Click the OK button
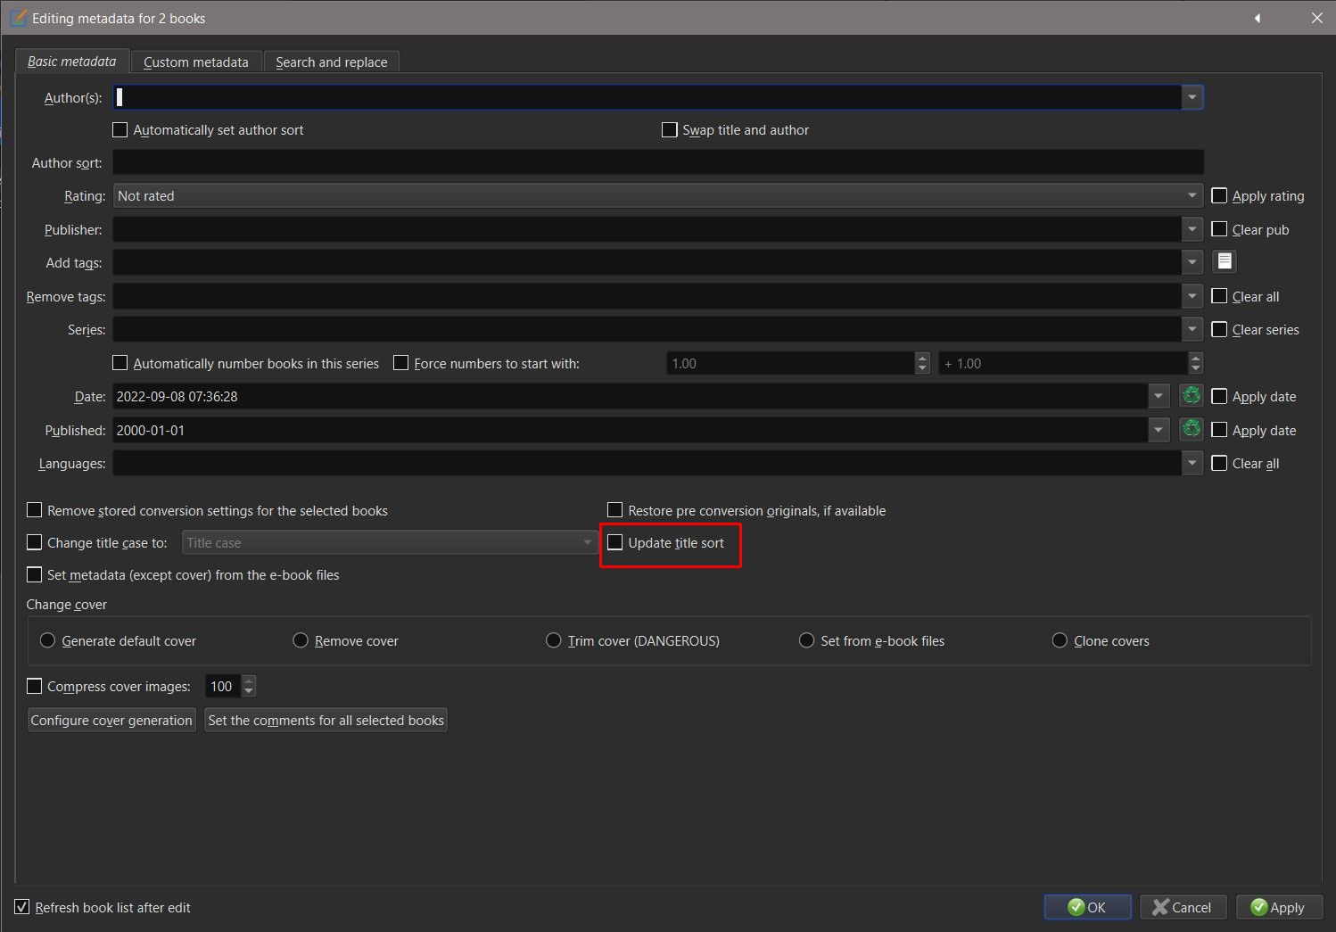 [x=1088, y=907]
